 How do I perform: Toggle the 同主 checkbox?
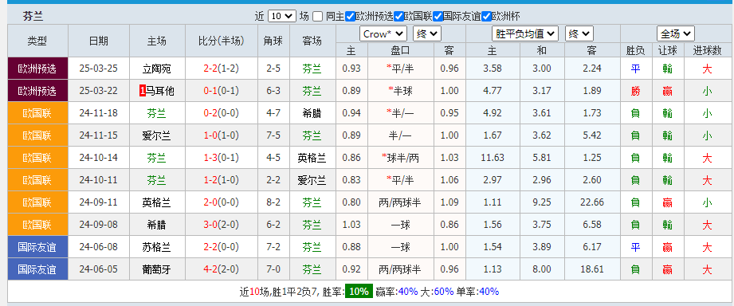click(318, 17)
